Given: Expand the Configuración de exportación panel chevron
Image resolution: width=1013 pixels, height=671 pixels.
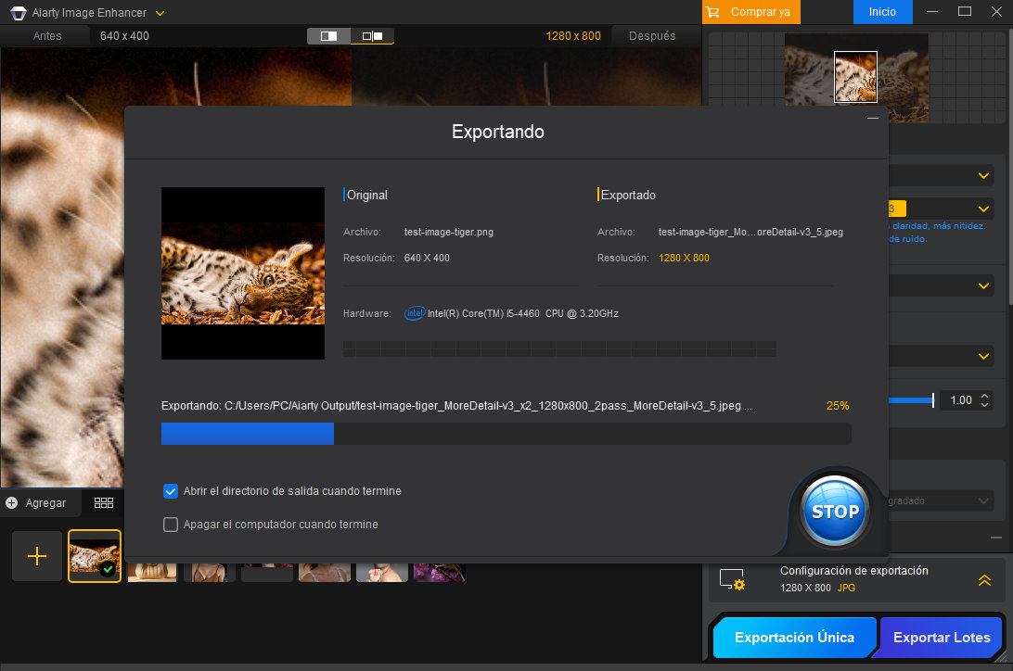Looking at the screenshot, I should tap(984, 580).
